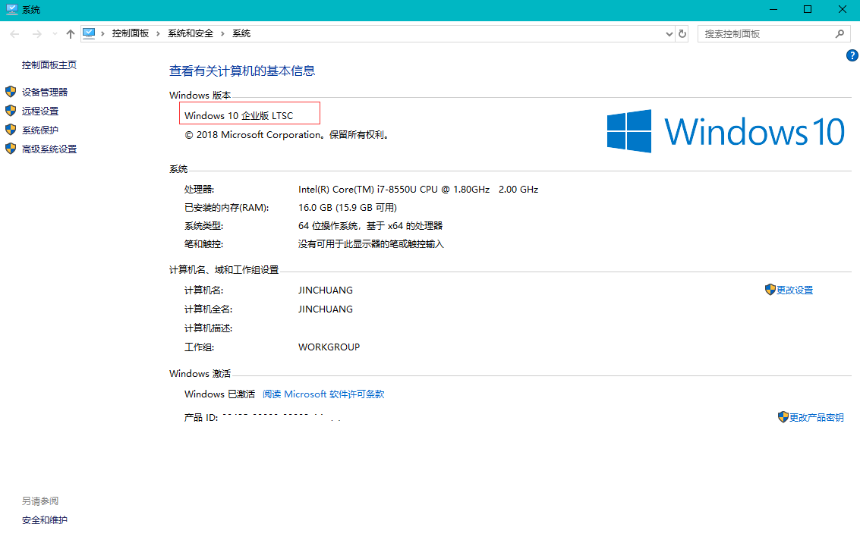The image size is (860, 540).
Task: Close the System window
Action: 843,9
